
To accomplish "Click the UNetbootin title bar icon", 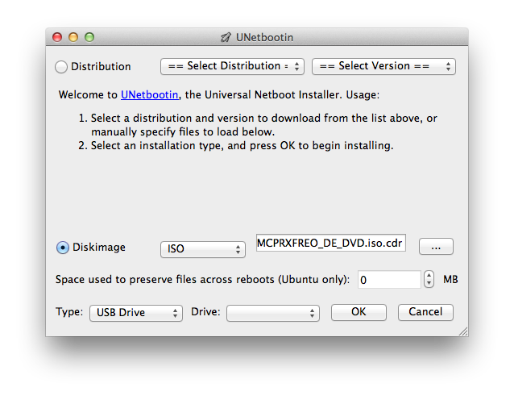I will 226,37.
